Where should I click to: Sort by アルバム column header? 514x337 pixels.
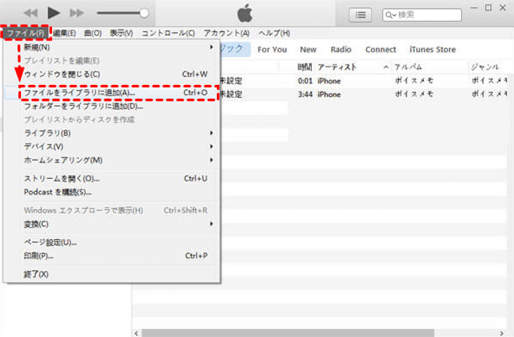tap(407, 67)
